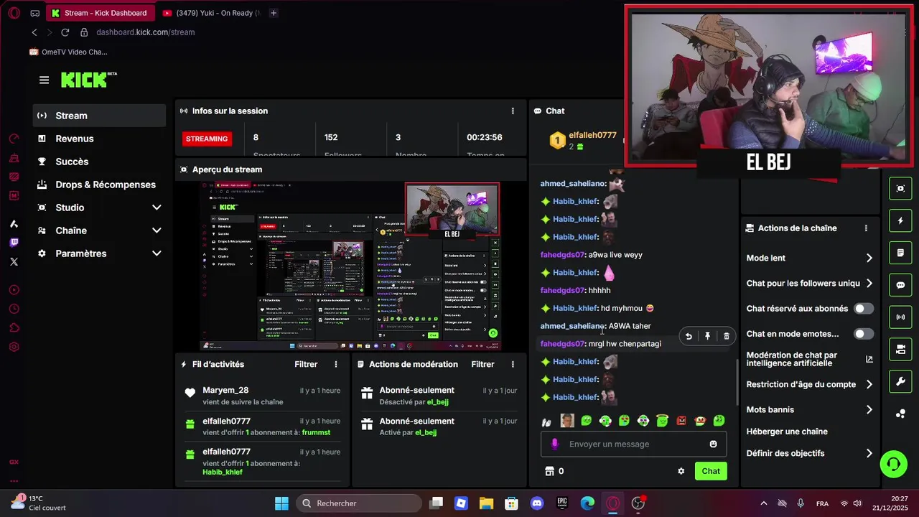Select Maryem_28 in activity feed
The image size is (919, 517).
click(x=225, y=390)
